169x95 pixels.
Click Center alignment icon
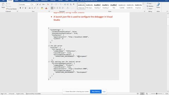coord(55,8)
